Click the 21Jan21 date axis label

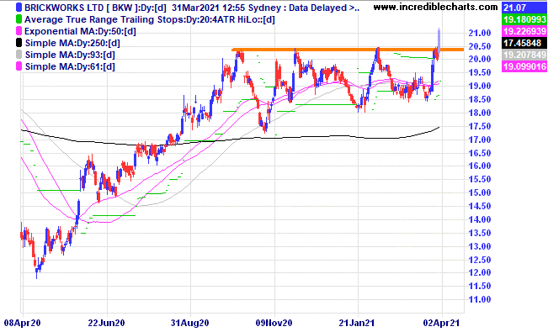pyautogui.click(x=357, y=323)
